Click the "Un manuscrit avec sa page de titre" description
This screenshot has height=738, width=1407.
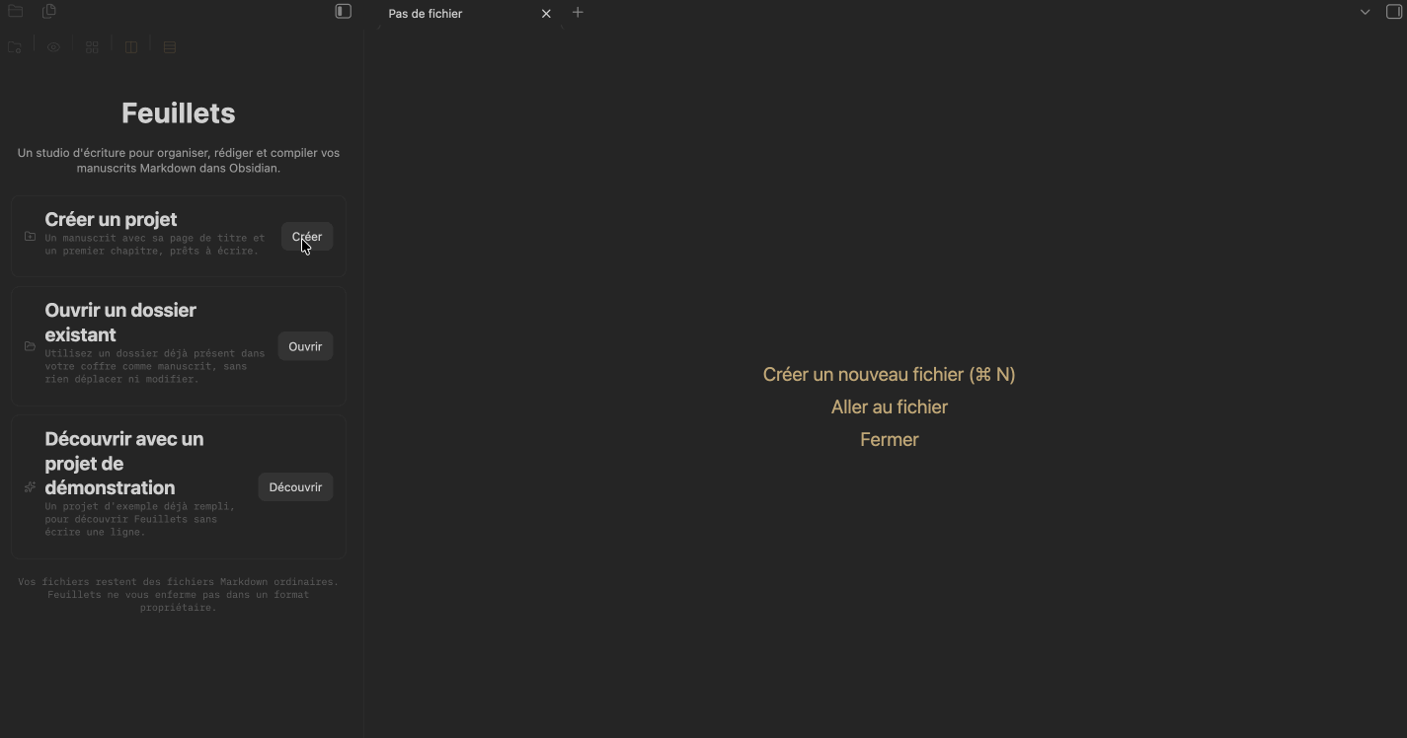pos(155,244)
